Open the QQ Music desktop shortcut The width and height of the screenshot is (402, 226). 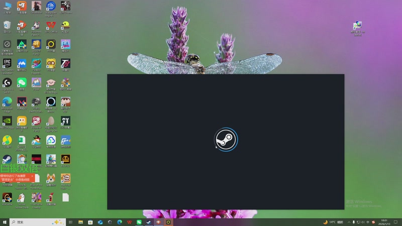pos(7,142)
